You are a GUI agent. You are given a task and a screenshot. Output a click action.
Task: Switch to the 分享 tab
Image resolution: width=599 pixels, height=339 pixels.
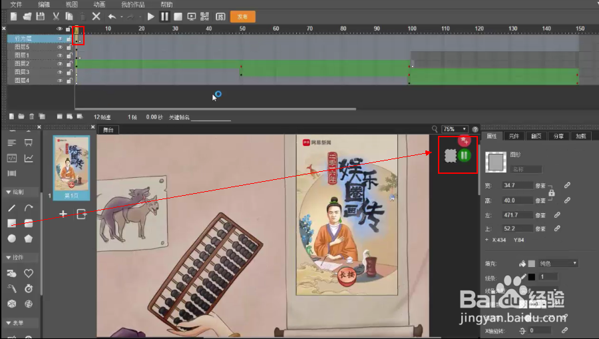point(558,136)
